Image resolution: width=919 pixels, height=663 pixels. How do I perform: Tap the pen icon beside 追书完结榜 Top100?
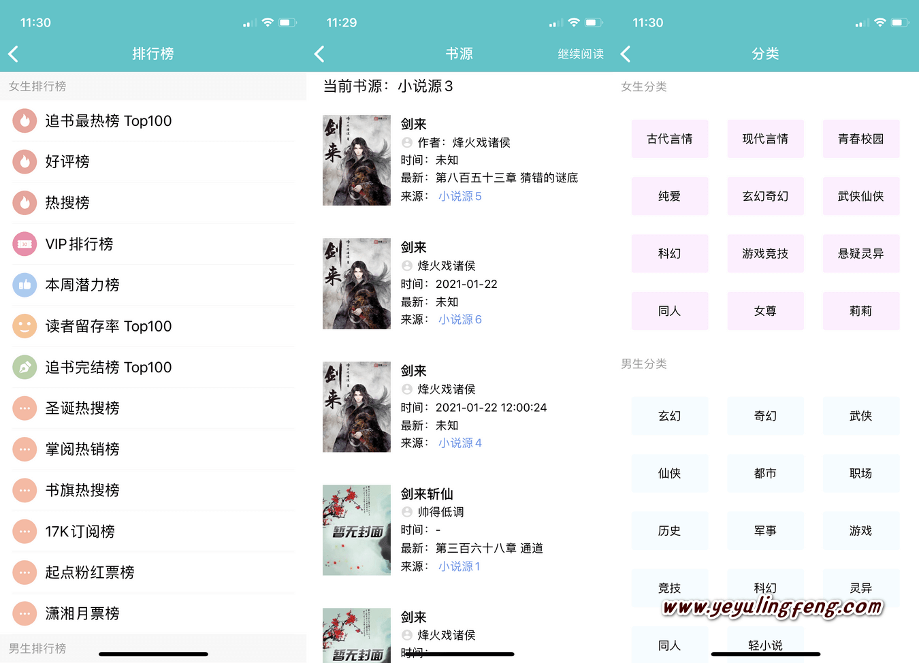(x=25, y=367)
